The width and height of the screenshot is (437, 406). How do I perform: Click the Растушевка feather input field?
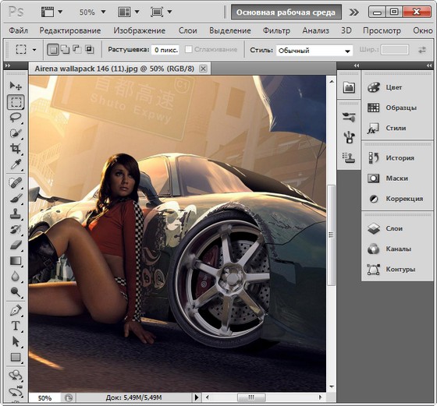point(165,50)
